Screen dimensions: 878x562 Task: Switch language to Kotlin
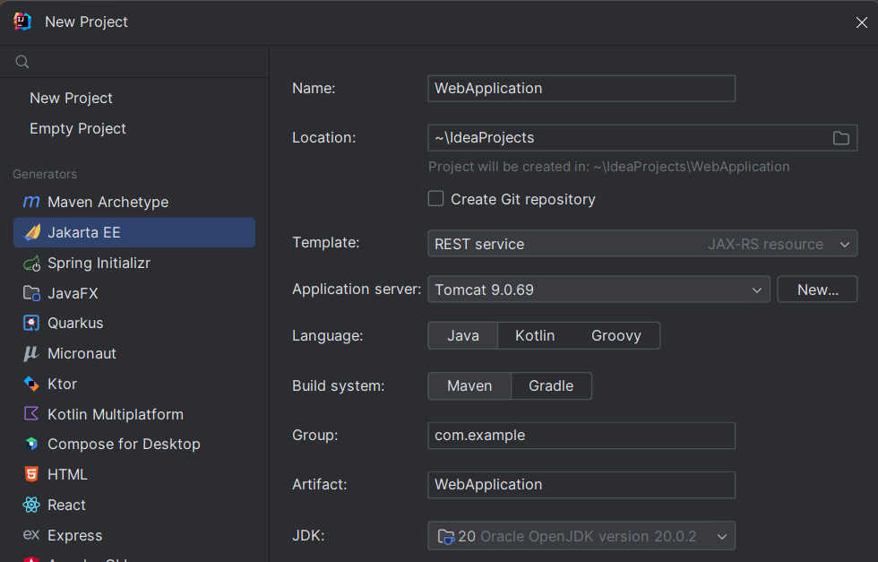(x=535, y=335)
